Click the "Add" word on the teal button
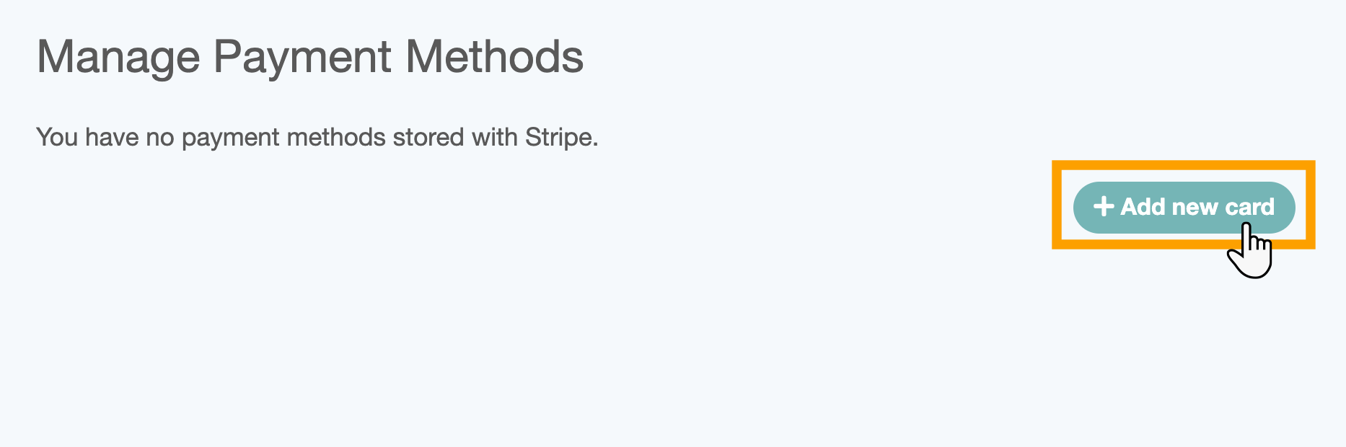The image size is (1346, 447). pos(1143,207)
